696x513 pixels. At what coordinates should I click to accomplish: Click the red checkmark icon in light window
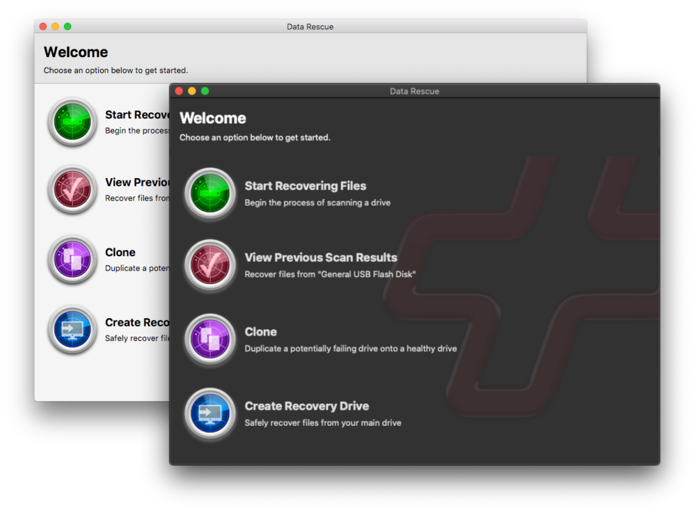72,189
